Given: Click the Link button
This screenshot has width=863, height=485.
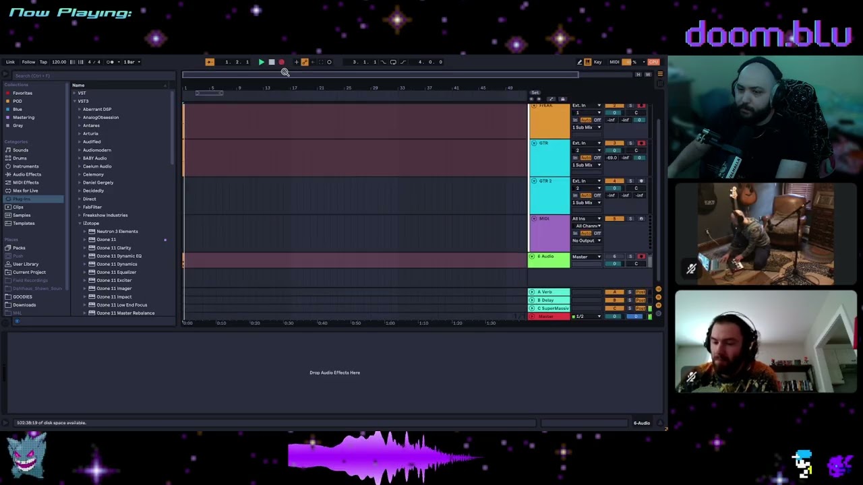Looking at the screenshot, I should 10,62.
